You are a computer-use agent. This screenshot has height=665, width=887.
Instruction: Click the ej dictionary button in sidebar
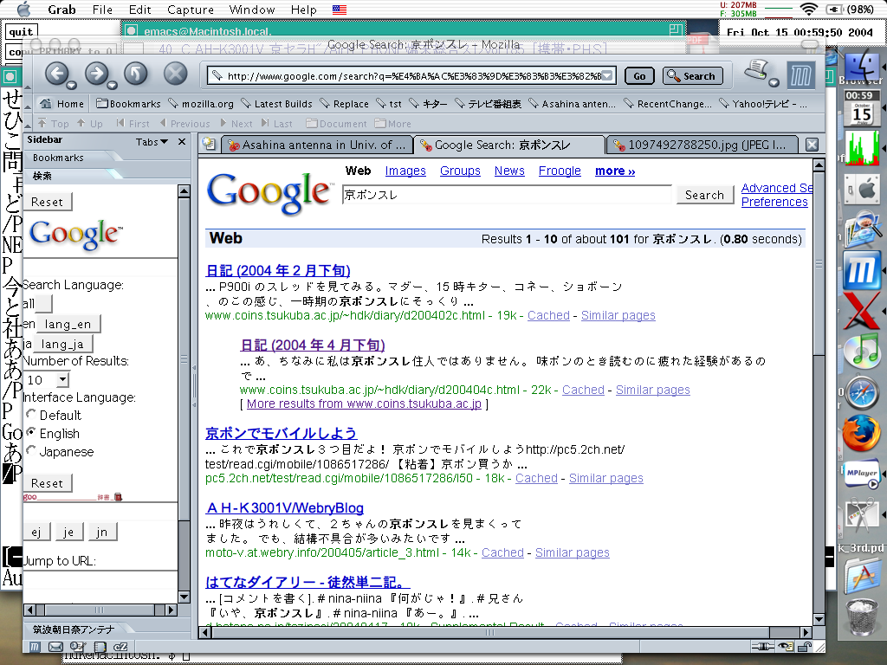point(36,532)
